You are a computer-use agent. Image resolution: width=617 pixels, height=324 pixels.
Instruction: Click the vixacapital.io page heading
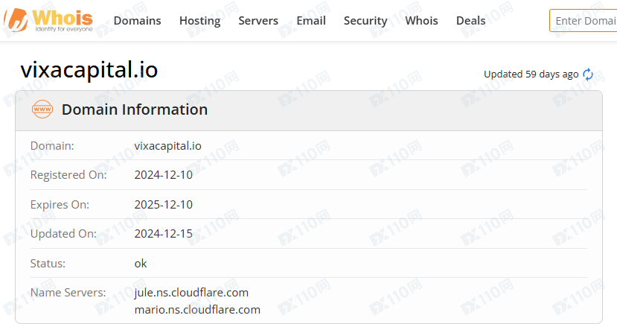89,69
